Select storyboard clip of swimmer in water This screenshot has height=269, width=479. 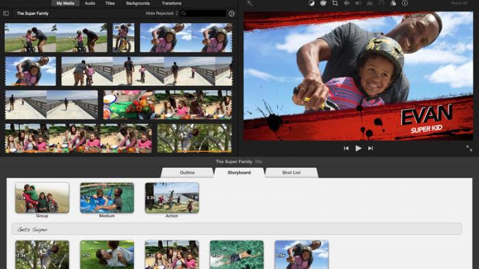point(237,255)
